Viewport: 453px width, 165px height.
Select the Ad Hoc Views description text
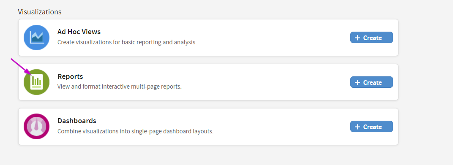pos(127,42)
